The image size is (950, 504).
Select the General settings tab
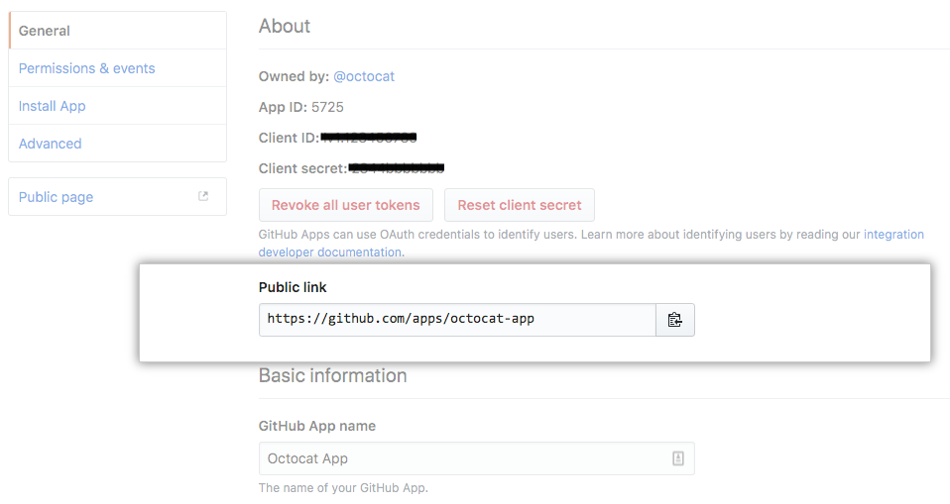45,31
